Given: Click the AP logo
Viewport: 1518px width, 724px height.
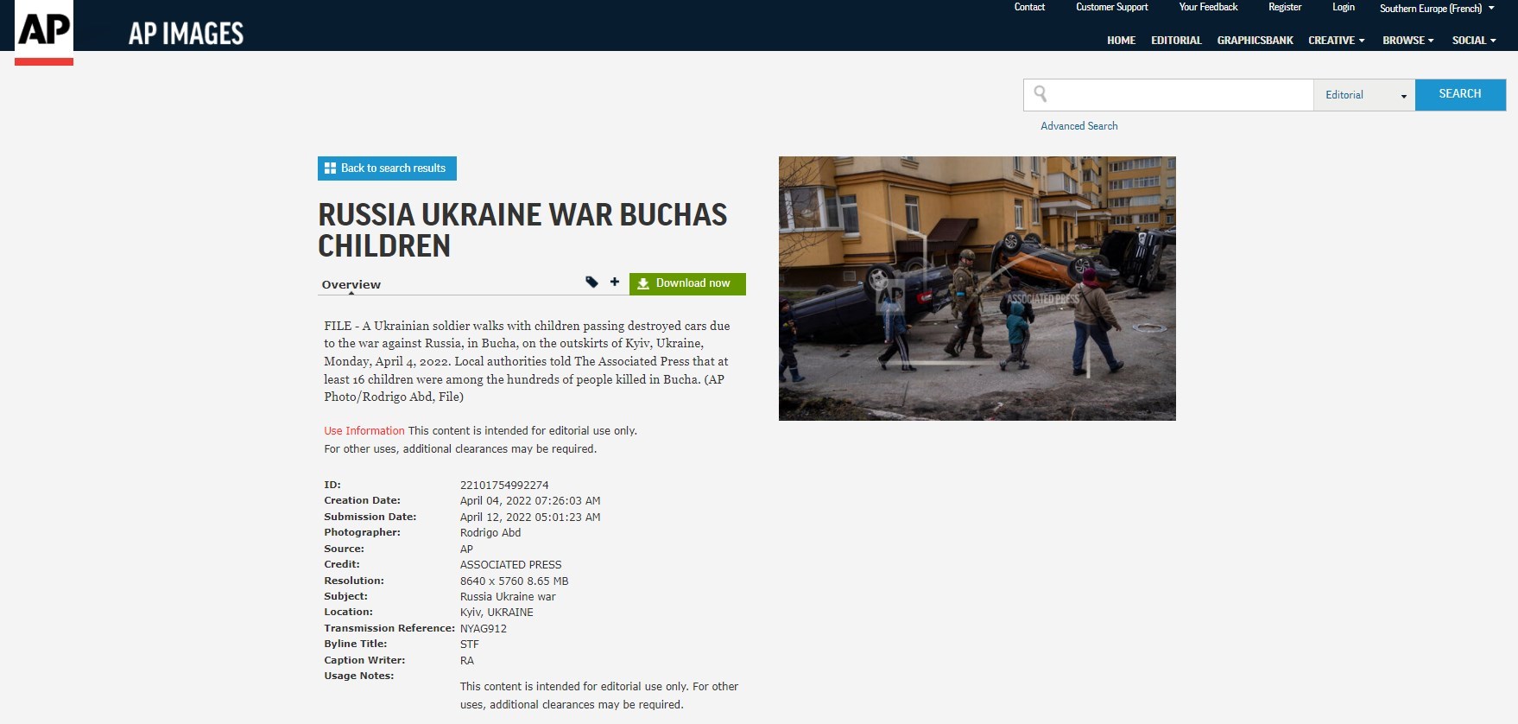Looking at the screenshot, I should pyautogui.click(x=44, y=31).
